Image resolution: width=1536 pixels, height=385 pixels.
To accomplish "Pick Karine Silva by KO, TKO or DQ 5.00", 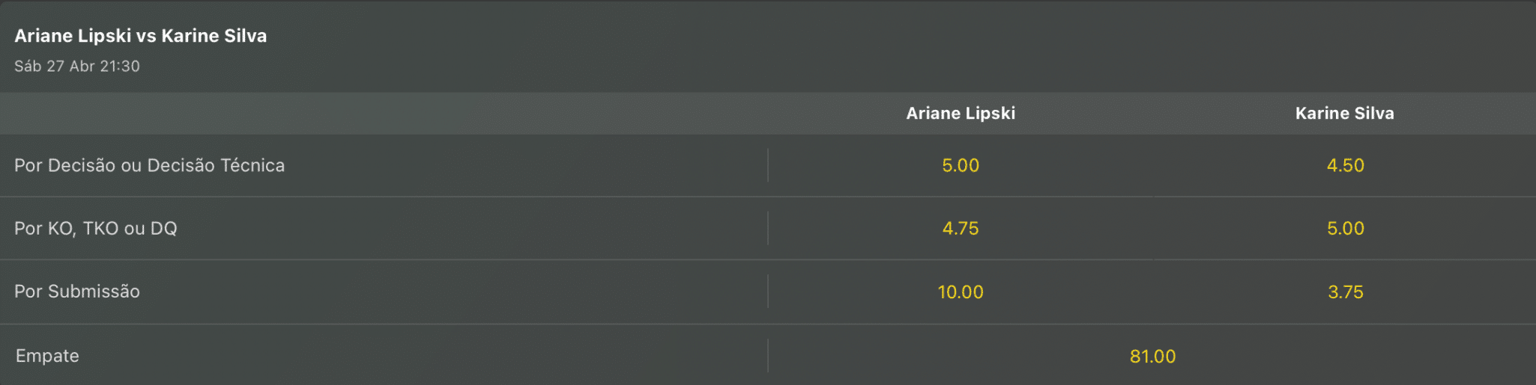I will coord(1345,228).
